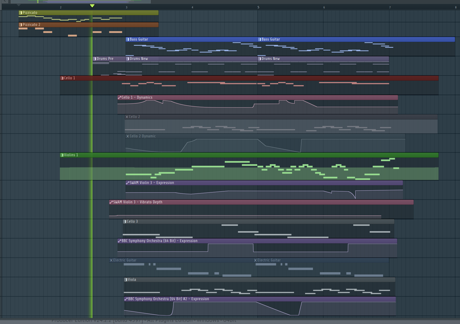Click the pattern icon of Bass Guitar clip at bar 5
460x324 pixels.
tap(260, 39)
